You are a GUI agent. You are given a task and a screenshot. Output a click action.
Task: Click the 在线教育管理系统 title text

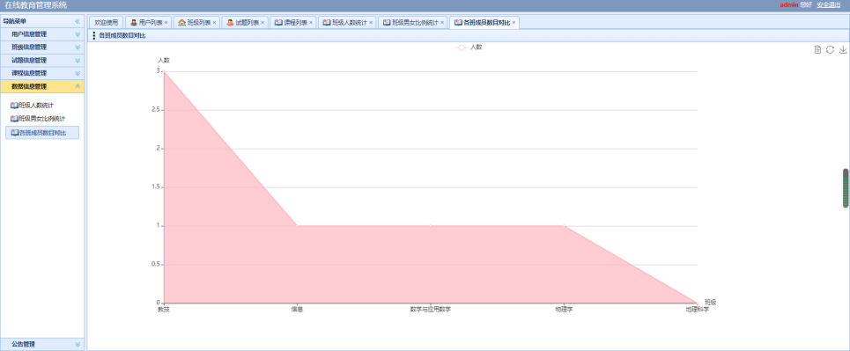click(36, 5)
